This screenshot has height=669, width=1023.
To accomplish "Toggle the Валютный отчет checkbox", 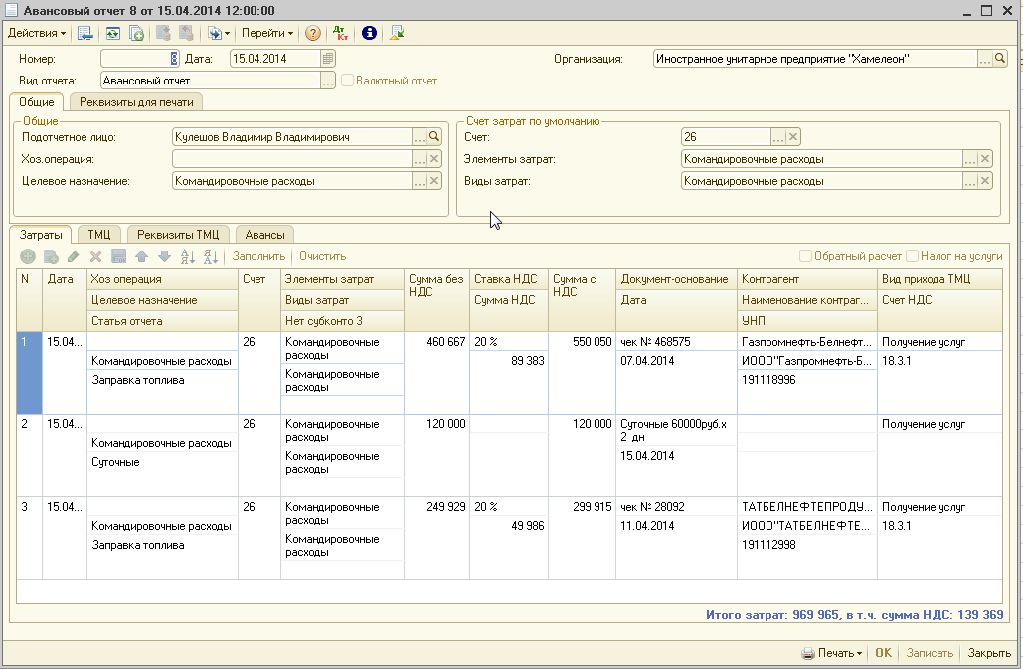I will coord(347,81).
